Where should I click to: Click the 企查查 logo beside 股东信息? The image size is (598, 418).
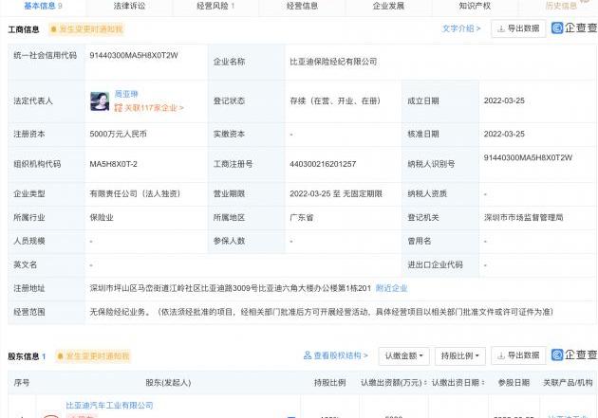coord(574,354)
